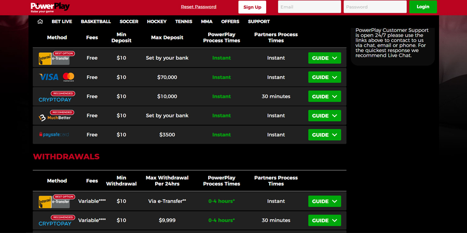
Task: Open the SOCCER section
Action: pos(129,22)
